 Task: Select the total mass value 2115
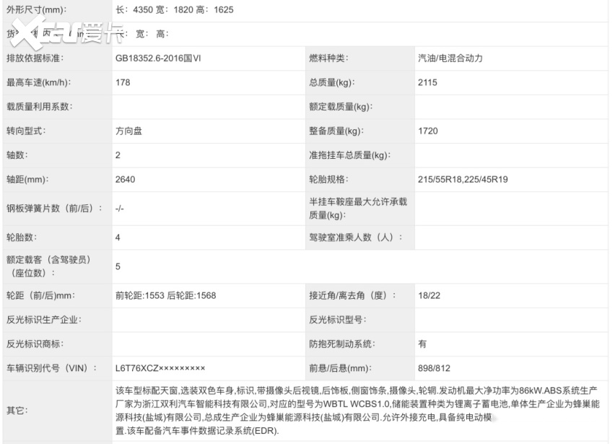427,83
